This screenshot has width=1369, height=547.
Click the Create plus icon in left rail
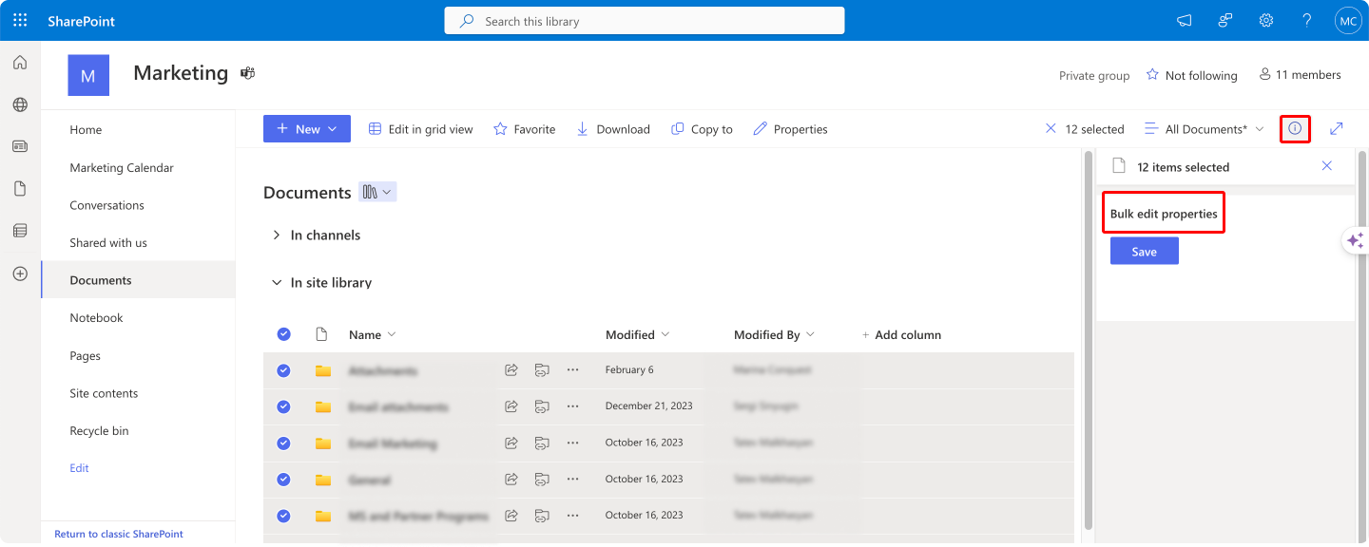pos(20,273)
